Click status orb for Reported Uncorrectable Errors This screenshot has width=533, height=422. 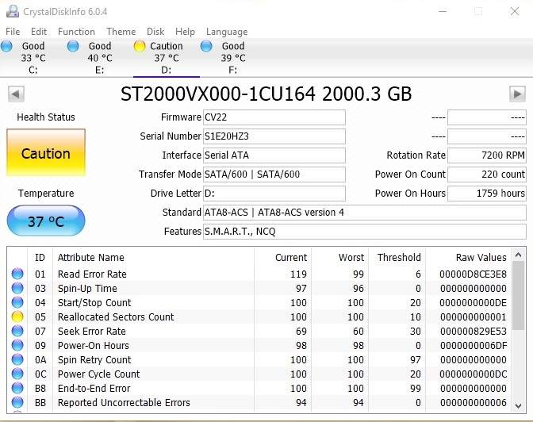click(17, 402)
